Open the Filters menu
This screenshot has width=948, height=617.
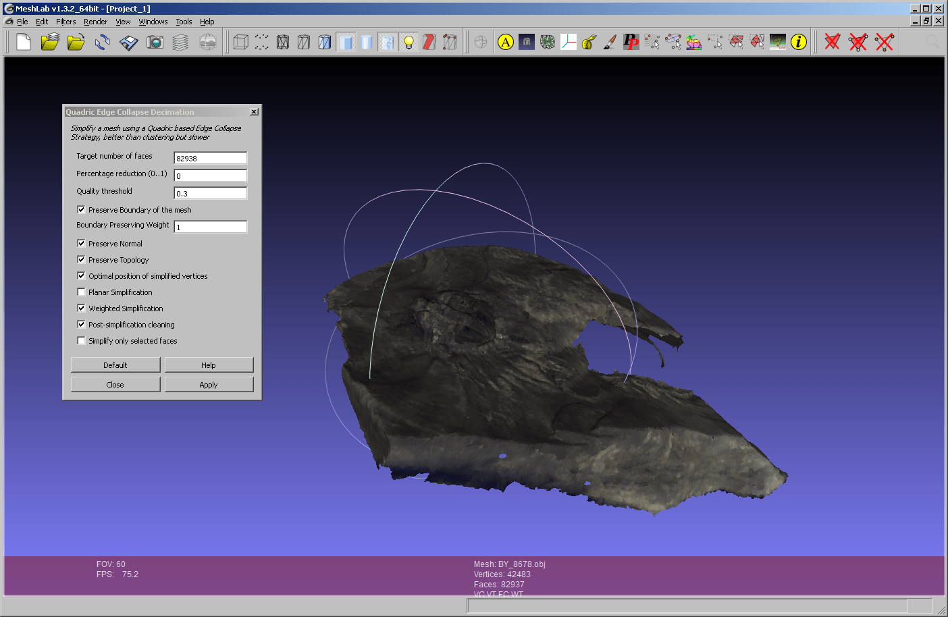point(65,22)
